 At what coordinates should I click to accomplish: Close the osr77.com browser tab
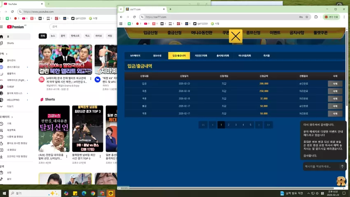(164, 9)
